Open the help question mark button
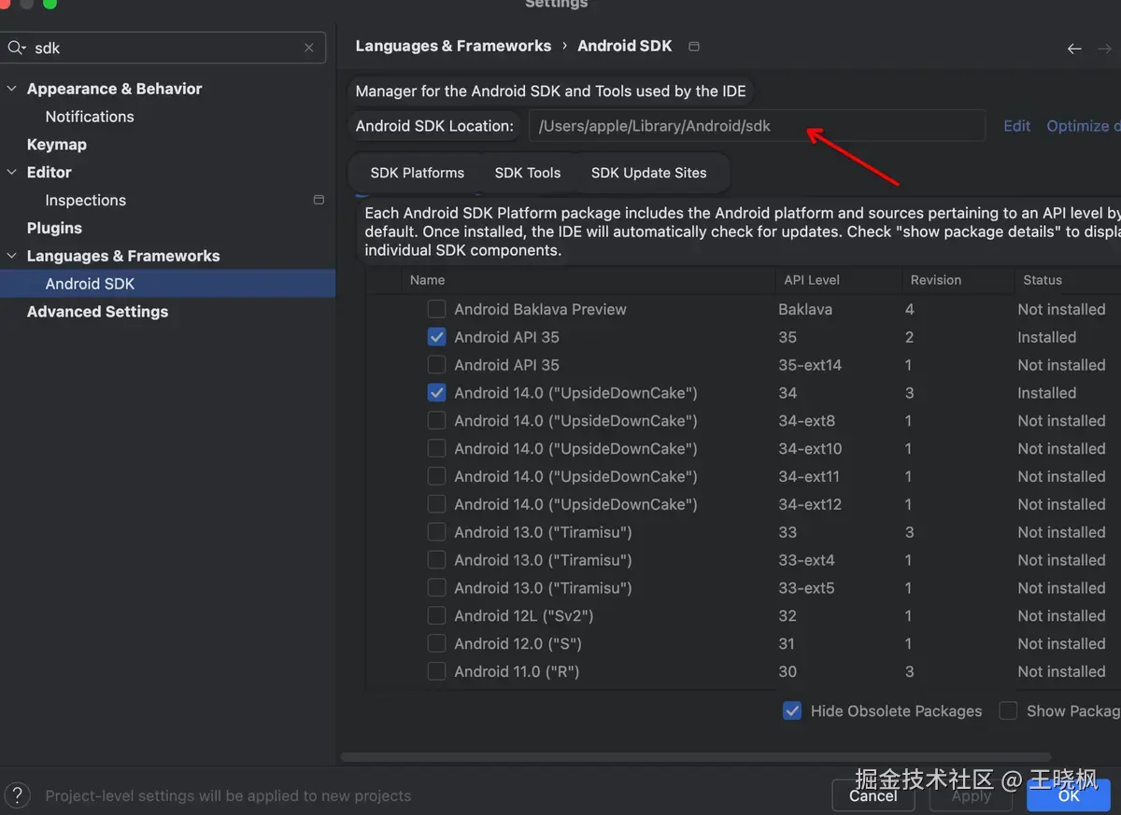The image size is (1121, 815). (17, 795)
